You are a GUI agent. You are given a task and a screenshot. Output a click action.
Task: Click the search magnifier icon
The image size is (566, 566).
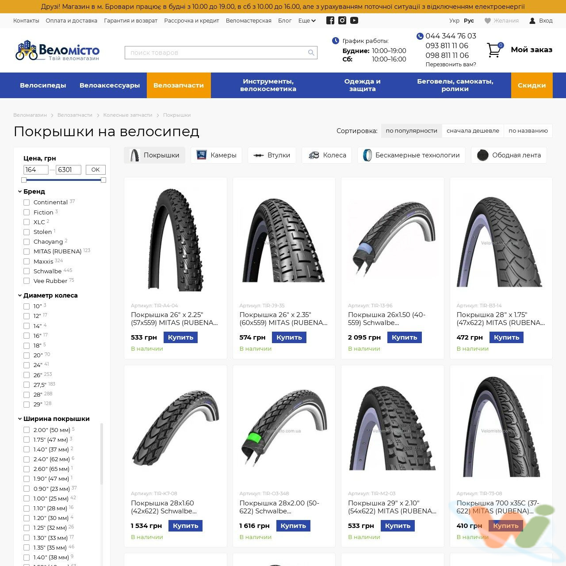point(311,53)
